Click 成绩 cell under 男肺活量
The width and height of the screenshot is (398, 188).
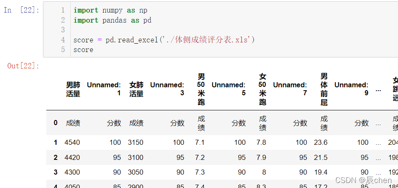click(73, 123)
